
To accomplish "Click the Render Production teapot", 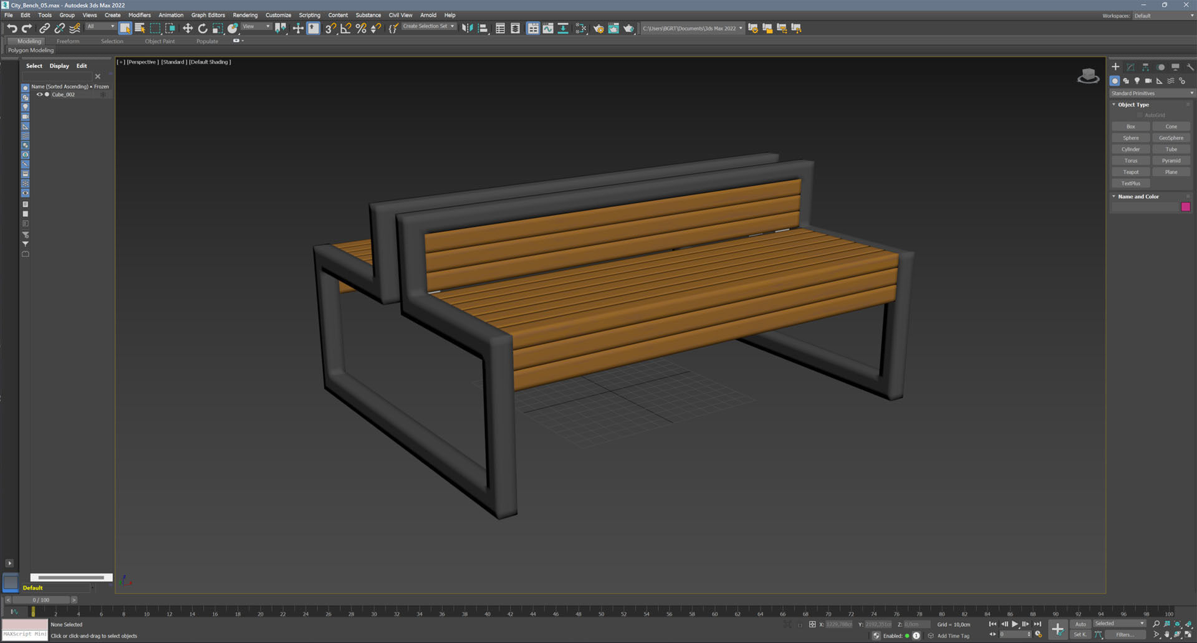I will pyautogui.click(x=628, y=28).
